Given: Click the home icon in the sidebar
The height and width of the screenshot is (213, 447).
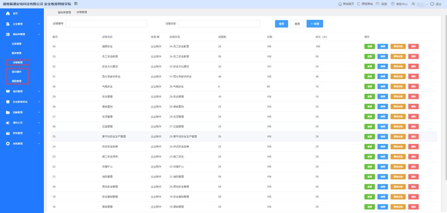Looking at the screenshot, I should [x=8, y=14].
